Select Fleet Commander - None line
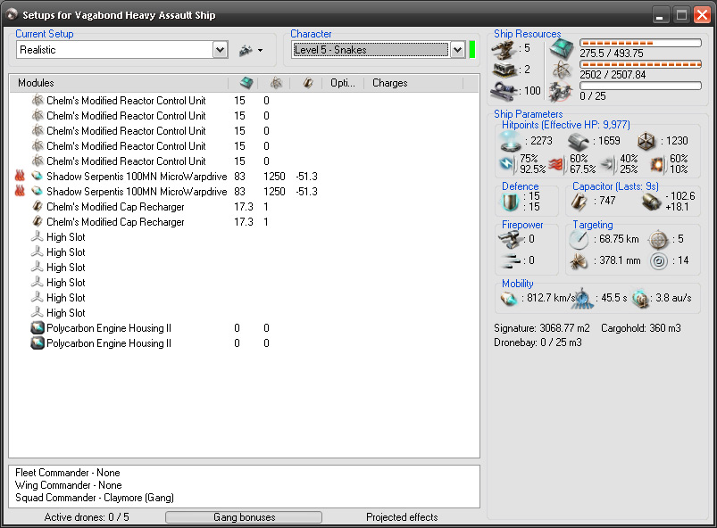This screenshot has width=717, height=528. click(x=68, y=473)
